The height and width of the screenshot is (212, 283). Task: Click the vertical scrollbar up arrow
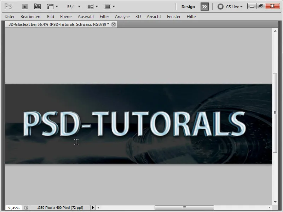(x=275, y=31)
